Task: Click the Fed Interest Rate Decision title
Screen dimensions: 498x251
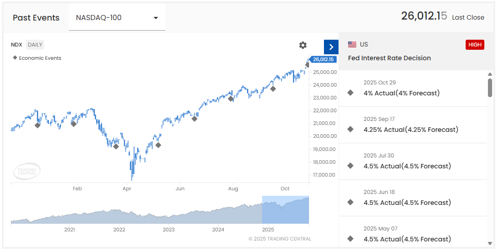Action: coord(390,58)
